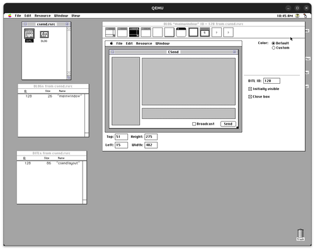Select the "mainwindow" row in DLOGs list
Viewport: 315px width, 250px height.
51,96
